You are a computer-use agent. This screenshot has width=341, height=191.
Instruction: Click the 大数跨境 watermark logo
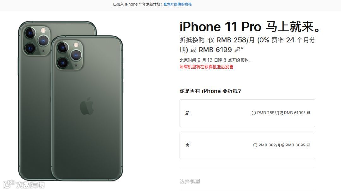click(23, 185)
